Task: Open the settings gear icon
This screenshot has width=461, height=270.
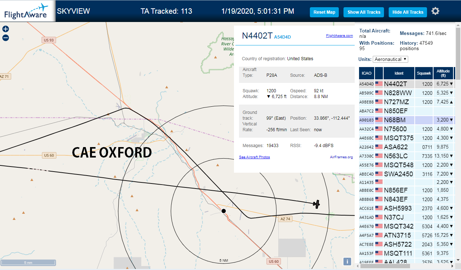Action: [x=435, y=11]
